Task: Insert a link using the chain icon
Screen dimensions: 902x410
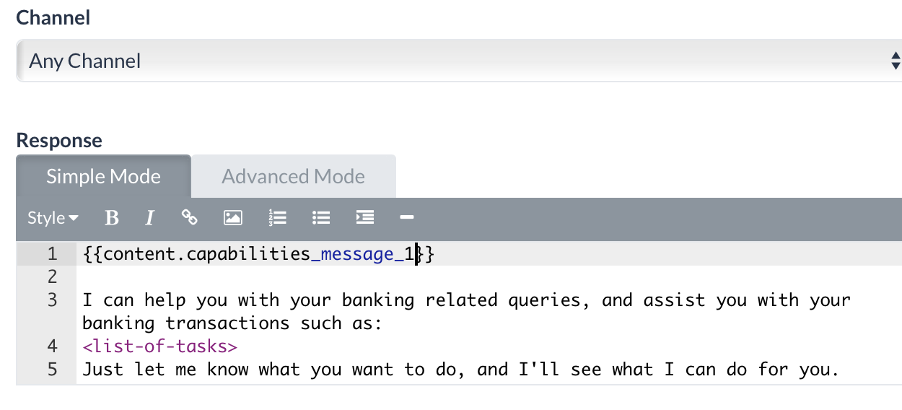Action: click(x=190, y=217)
